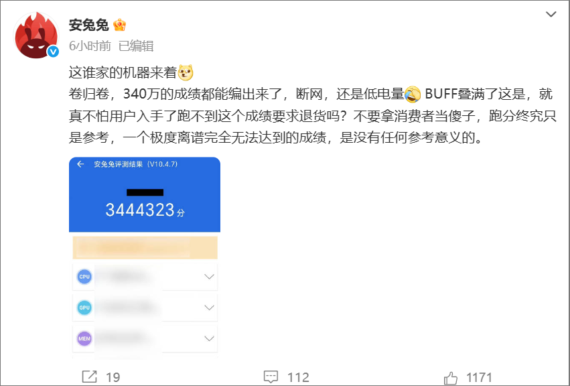The width and height of the screenshot is (570, 386).
Task: Click the 安兔兔 username link
Action: click(88, 25)
